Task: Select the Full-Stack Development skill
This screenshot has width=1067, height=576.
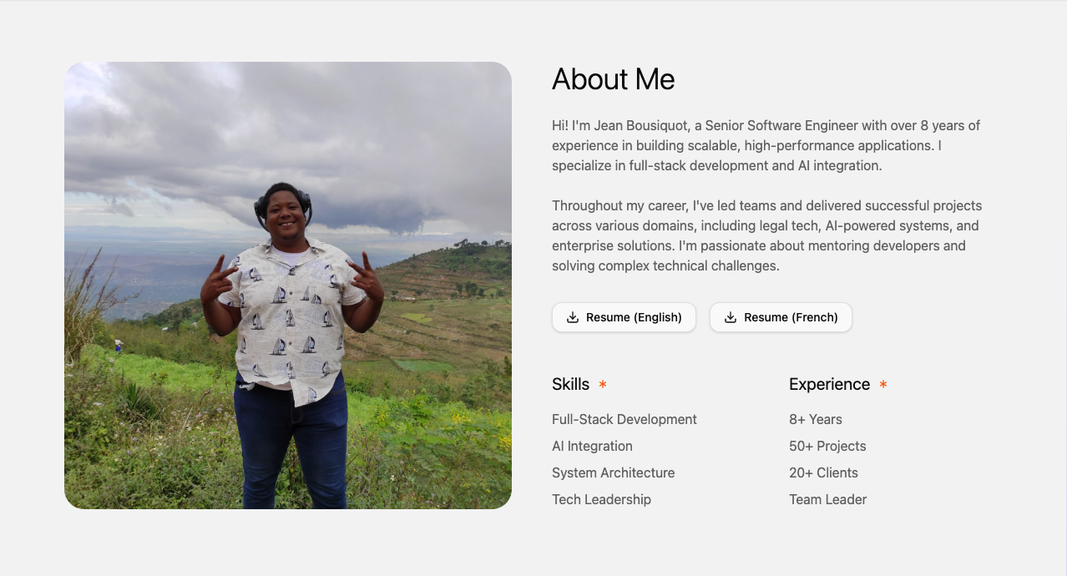Action: coord(625,419)
